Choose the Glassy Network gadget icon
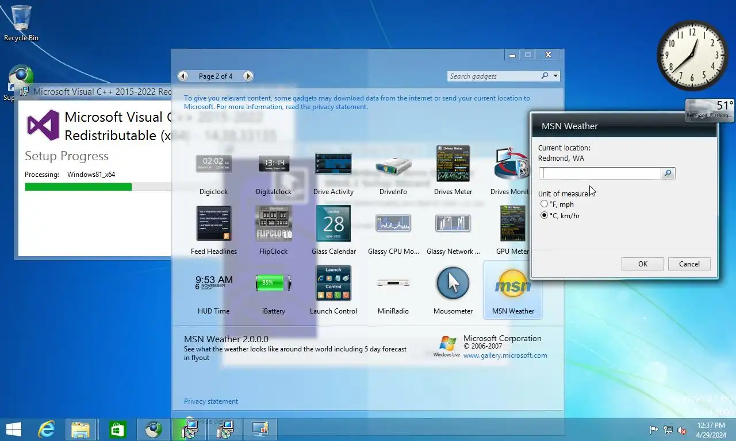736x441 pixels. [x=453, y=223]
